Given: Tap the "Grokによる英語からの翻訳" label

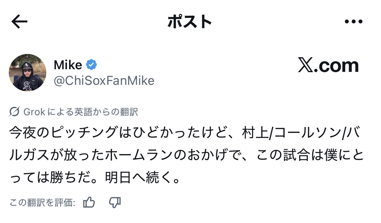Looking at the screenshot, I should pyautogui.click(x=81, y=112).
